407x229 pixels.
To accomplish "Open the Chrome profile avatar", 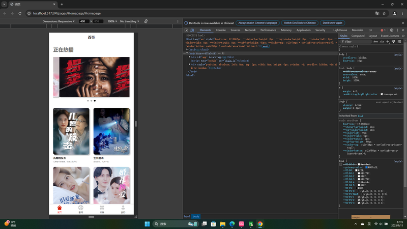I will pyautogui.click(x=395, y=13).
